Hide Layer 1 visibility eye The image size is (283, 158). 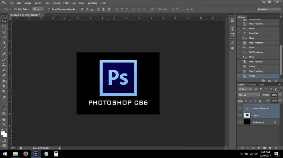point(240,115)
